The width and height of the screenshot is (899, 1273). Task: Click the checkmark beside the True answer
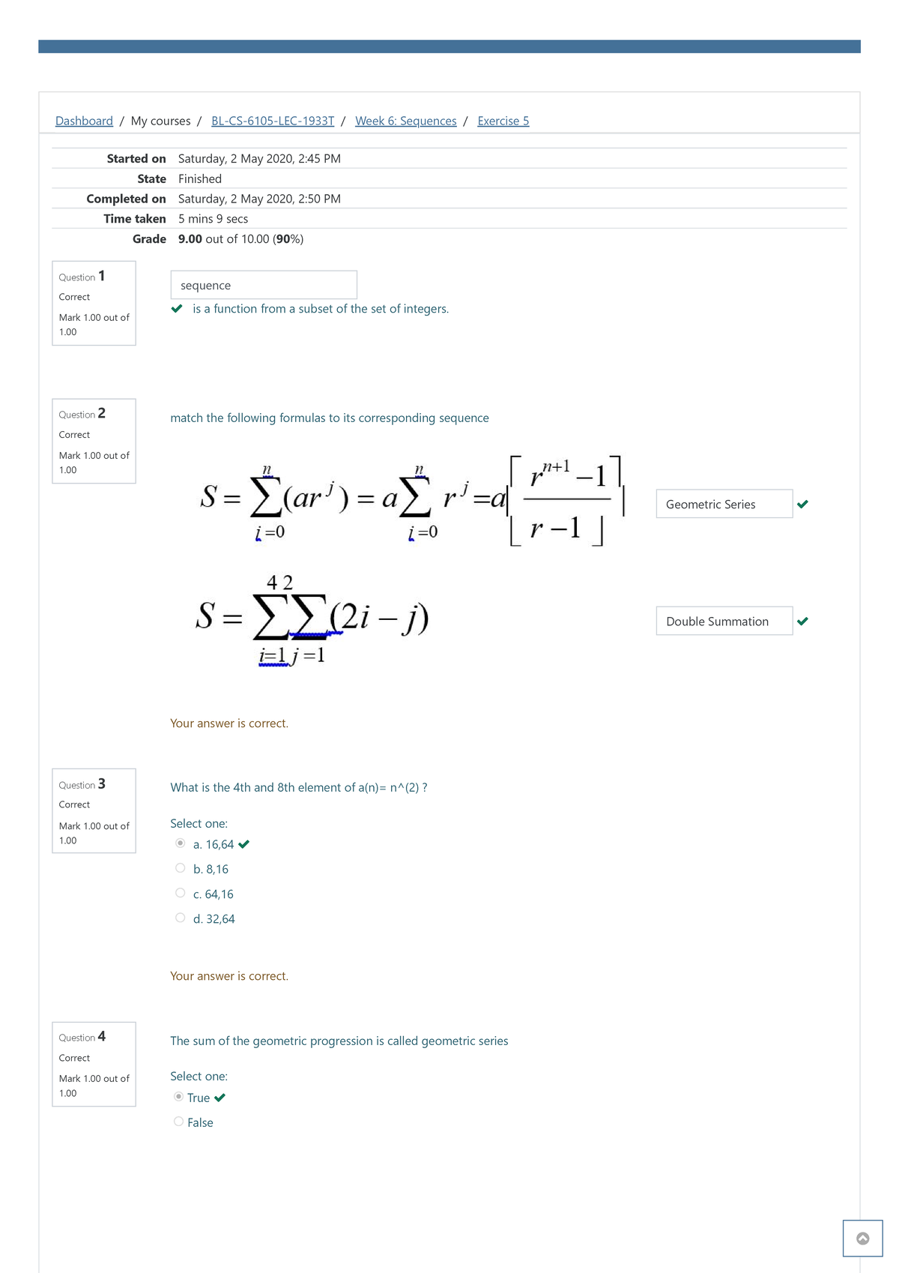[x=220, y=1098]
